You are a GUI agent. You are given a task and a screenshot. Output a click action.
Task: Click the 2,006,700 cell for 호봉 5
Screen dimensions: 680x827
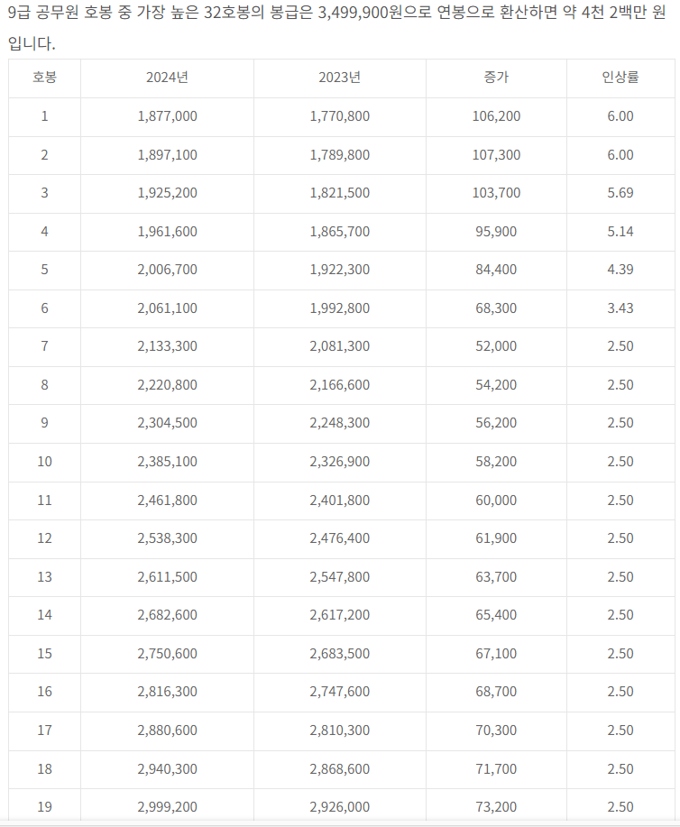(x=168, y=270)
